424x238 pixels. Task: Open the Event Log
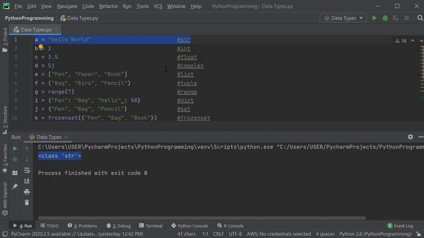pyautogui.click(x=400, y=225)
